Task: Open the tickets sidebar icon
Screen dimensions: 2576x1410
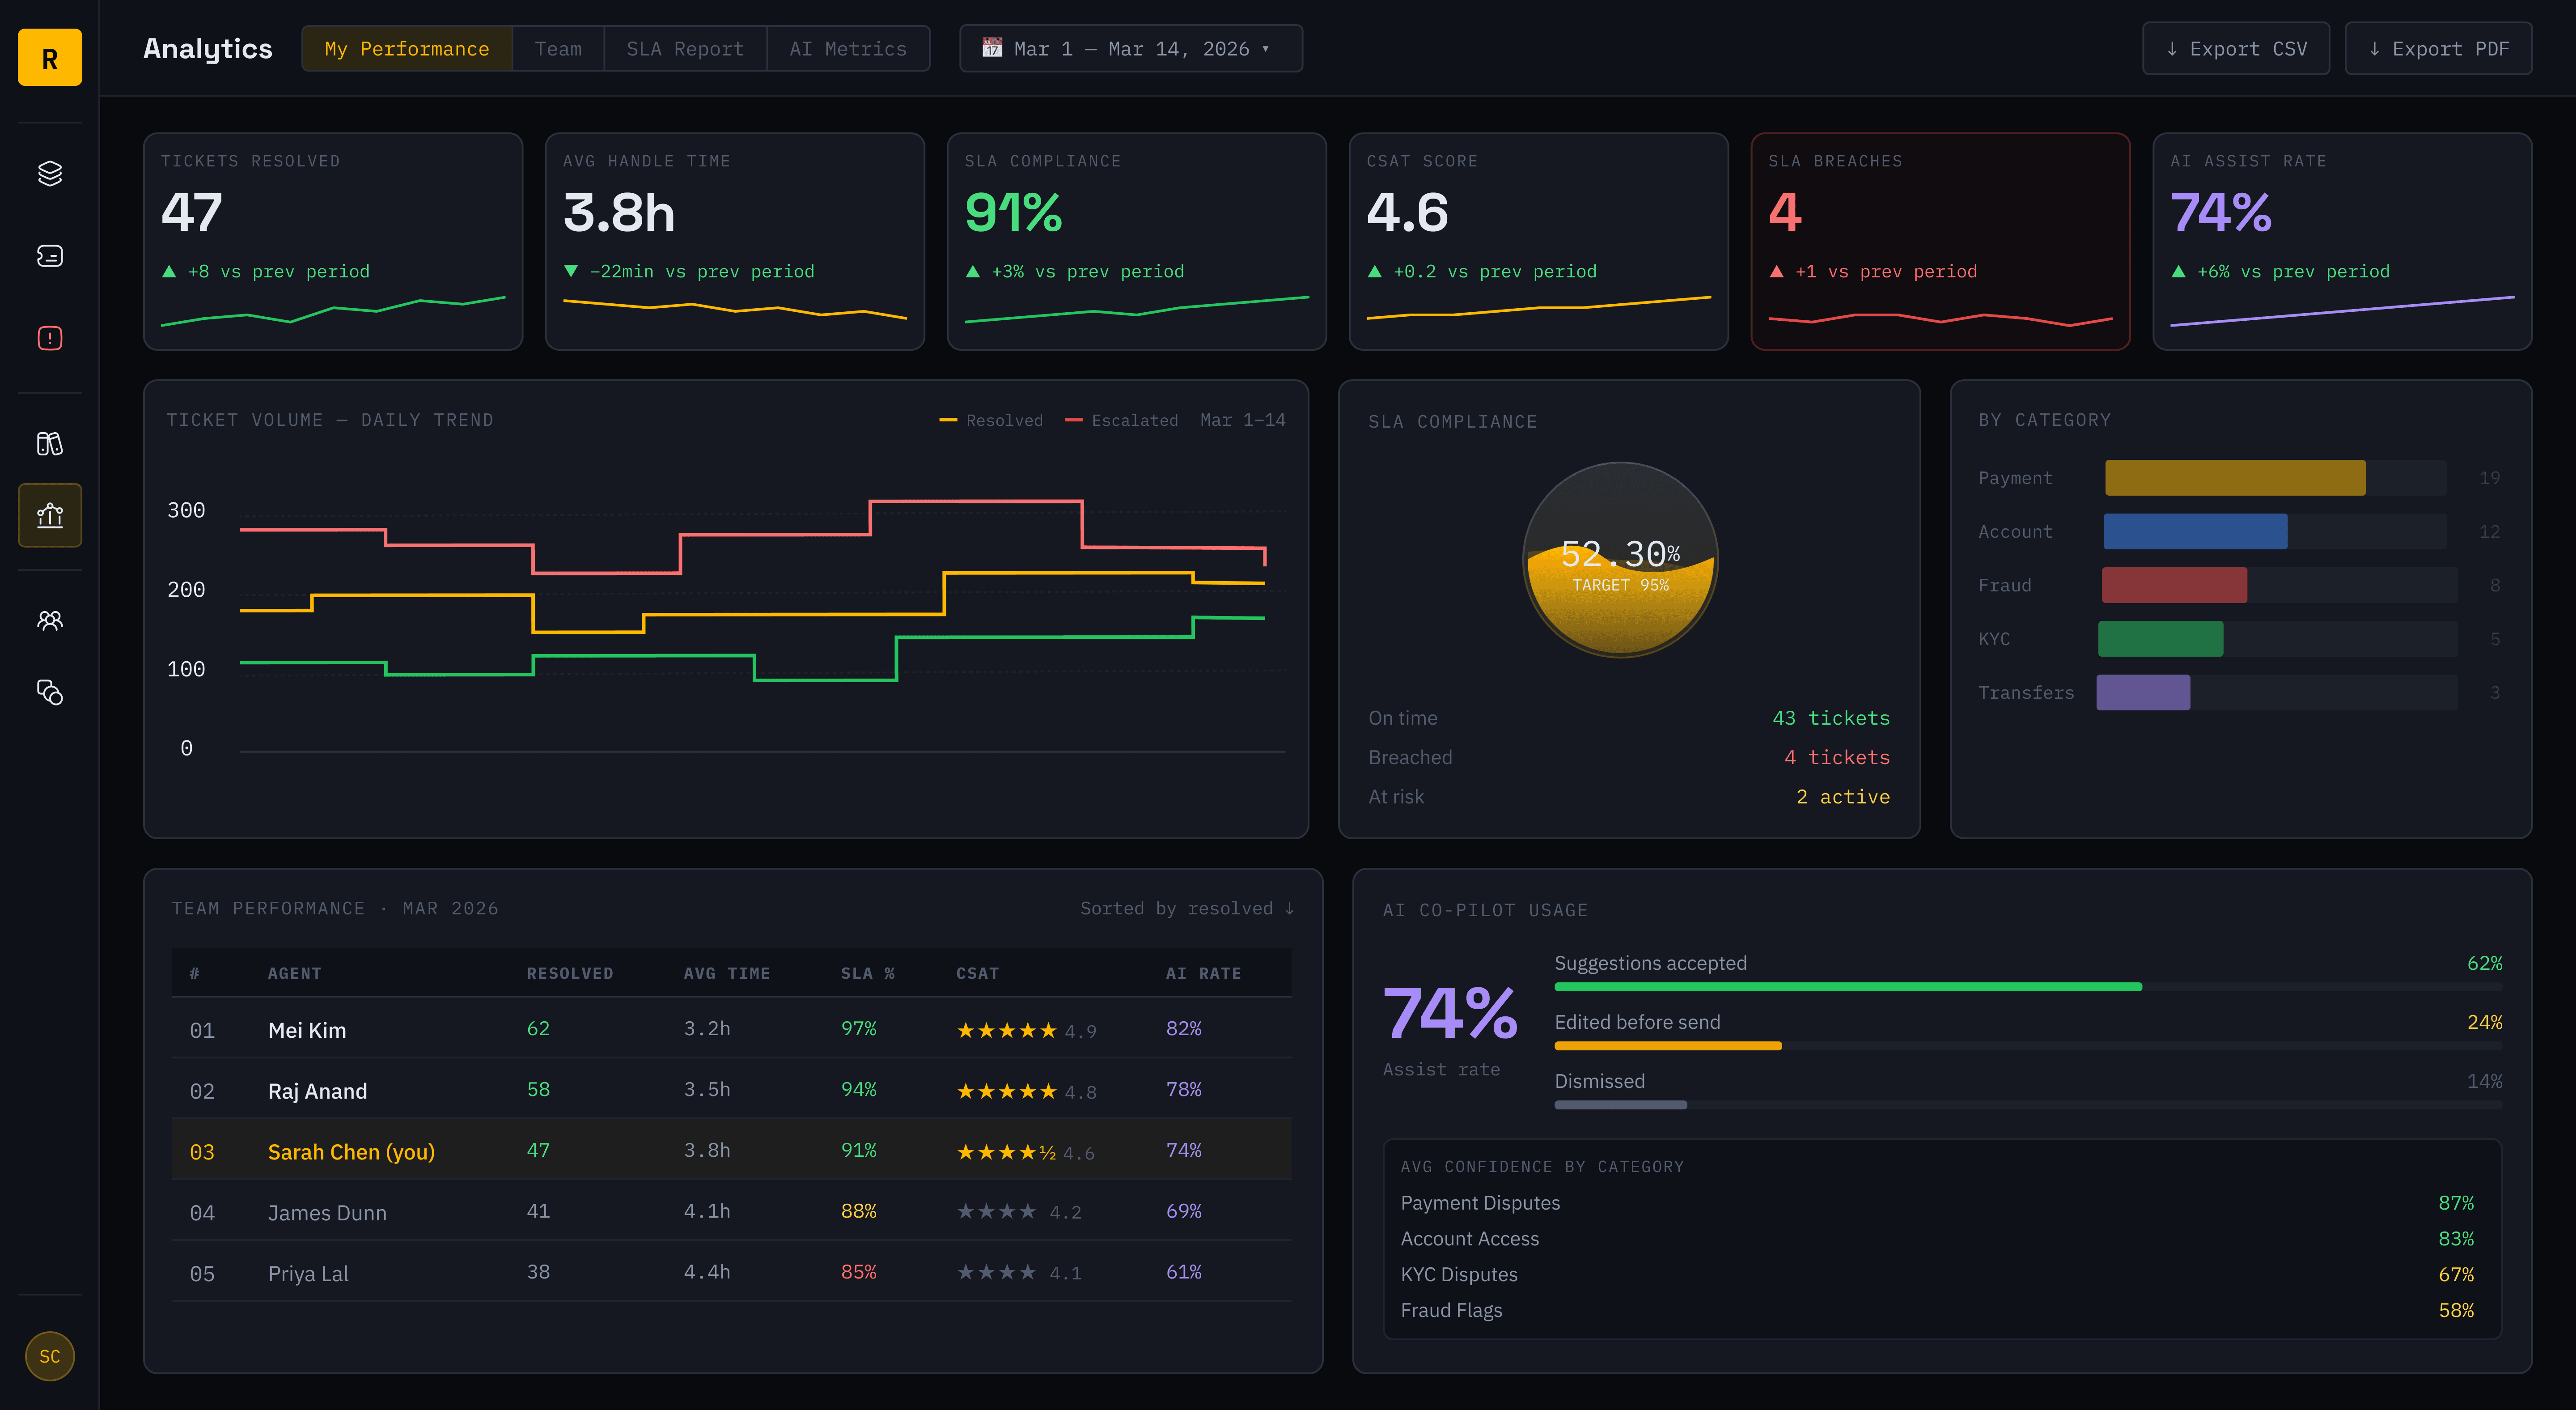Action: [50, 256]
